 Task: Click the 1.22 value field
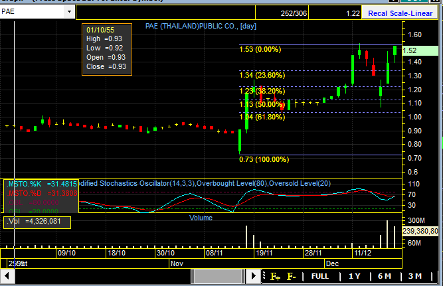[x=335, y=13]
